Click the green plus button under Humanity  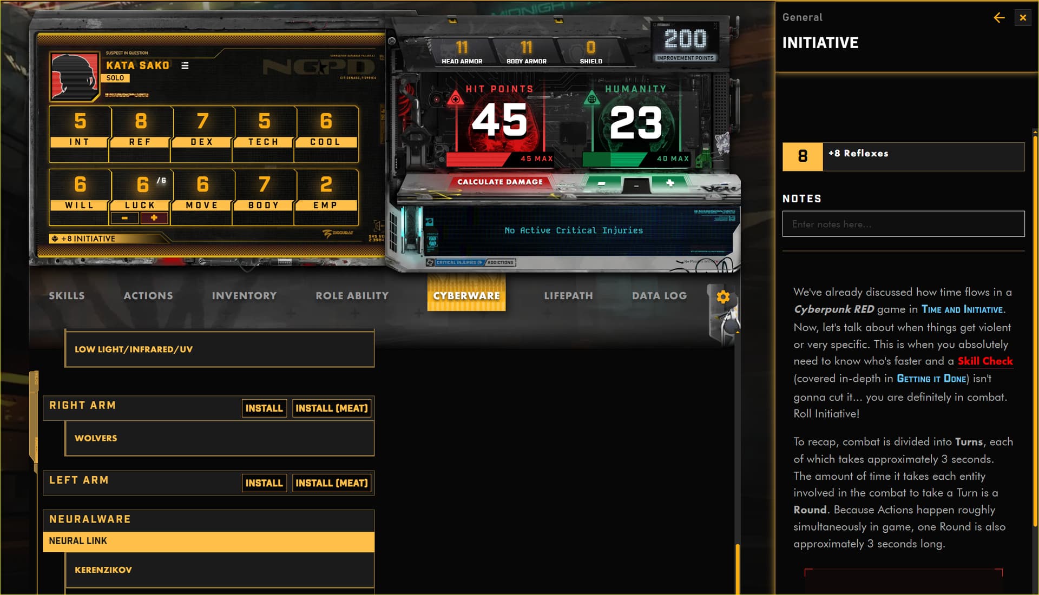click(670, 183)
